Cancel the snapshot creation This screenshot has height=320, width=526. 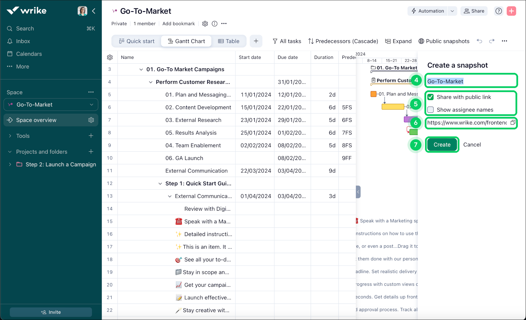(x=472, y=145)
